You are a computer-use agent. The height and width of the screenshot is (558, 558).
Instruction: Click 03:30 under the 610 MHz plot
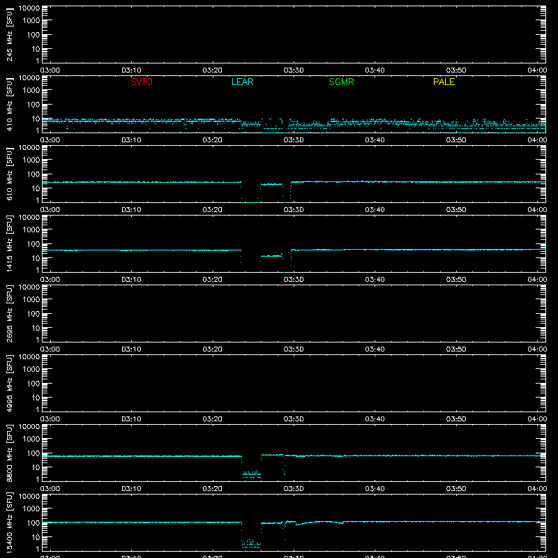point(294,210)
